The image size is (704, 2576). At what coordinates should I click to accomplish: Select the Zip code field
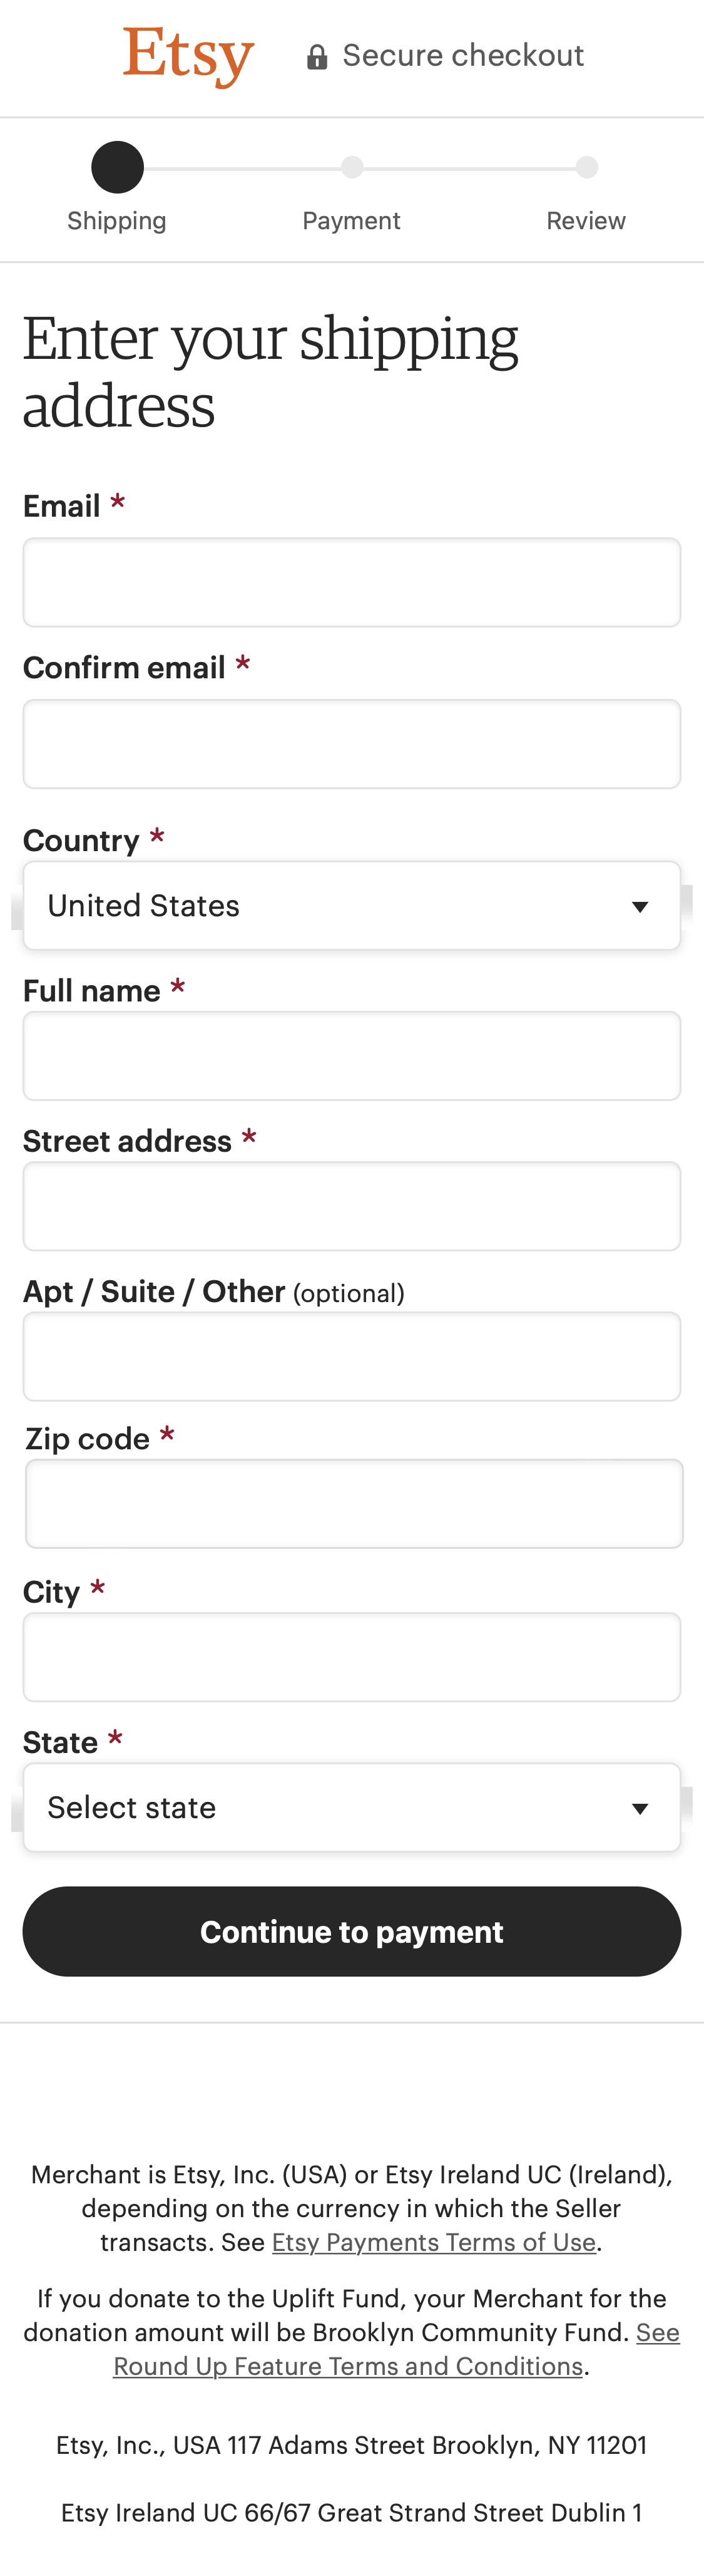pyautogui.click(x=352, y=1503)
